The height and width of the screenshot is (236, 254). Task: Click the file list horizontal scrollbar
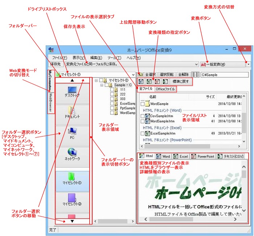click(190, 146)
